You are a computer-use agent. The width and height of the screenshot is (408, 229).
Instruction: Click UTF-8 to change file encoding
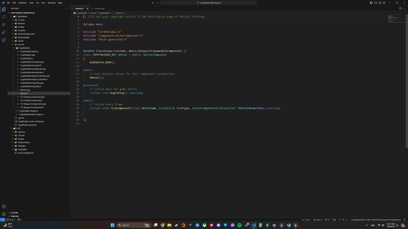(x=327, y=220)
